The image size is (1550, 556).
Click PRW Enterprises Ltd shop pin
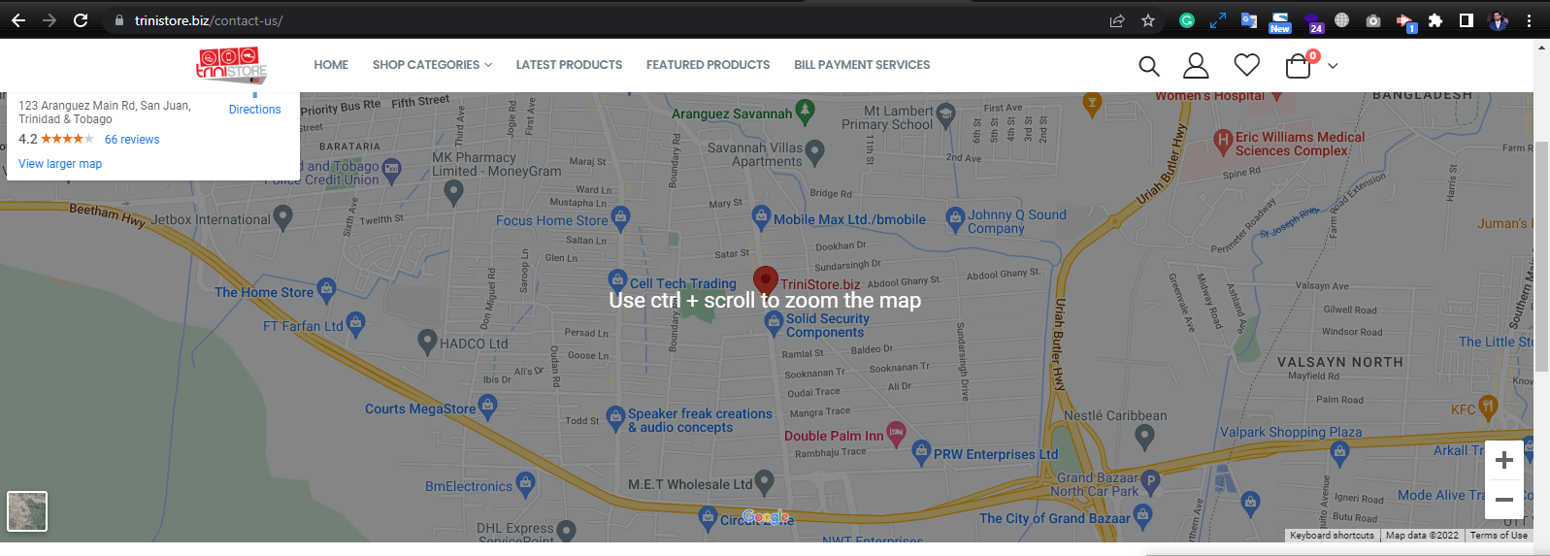click(x=919, y=451)
